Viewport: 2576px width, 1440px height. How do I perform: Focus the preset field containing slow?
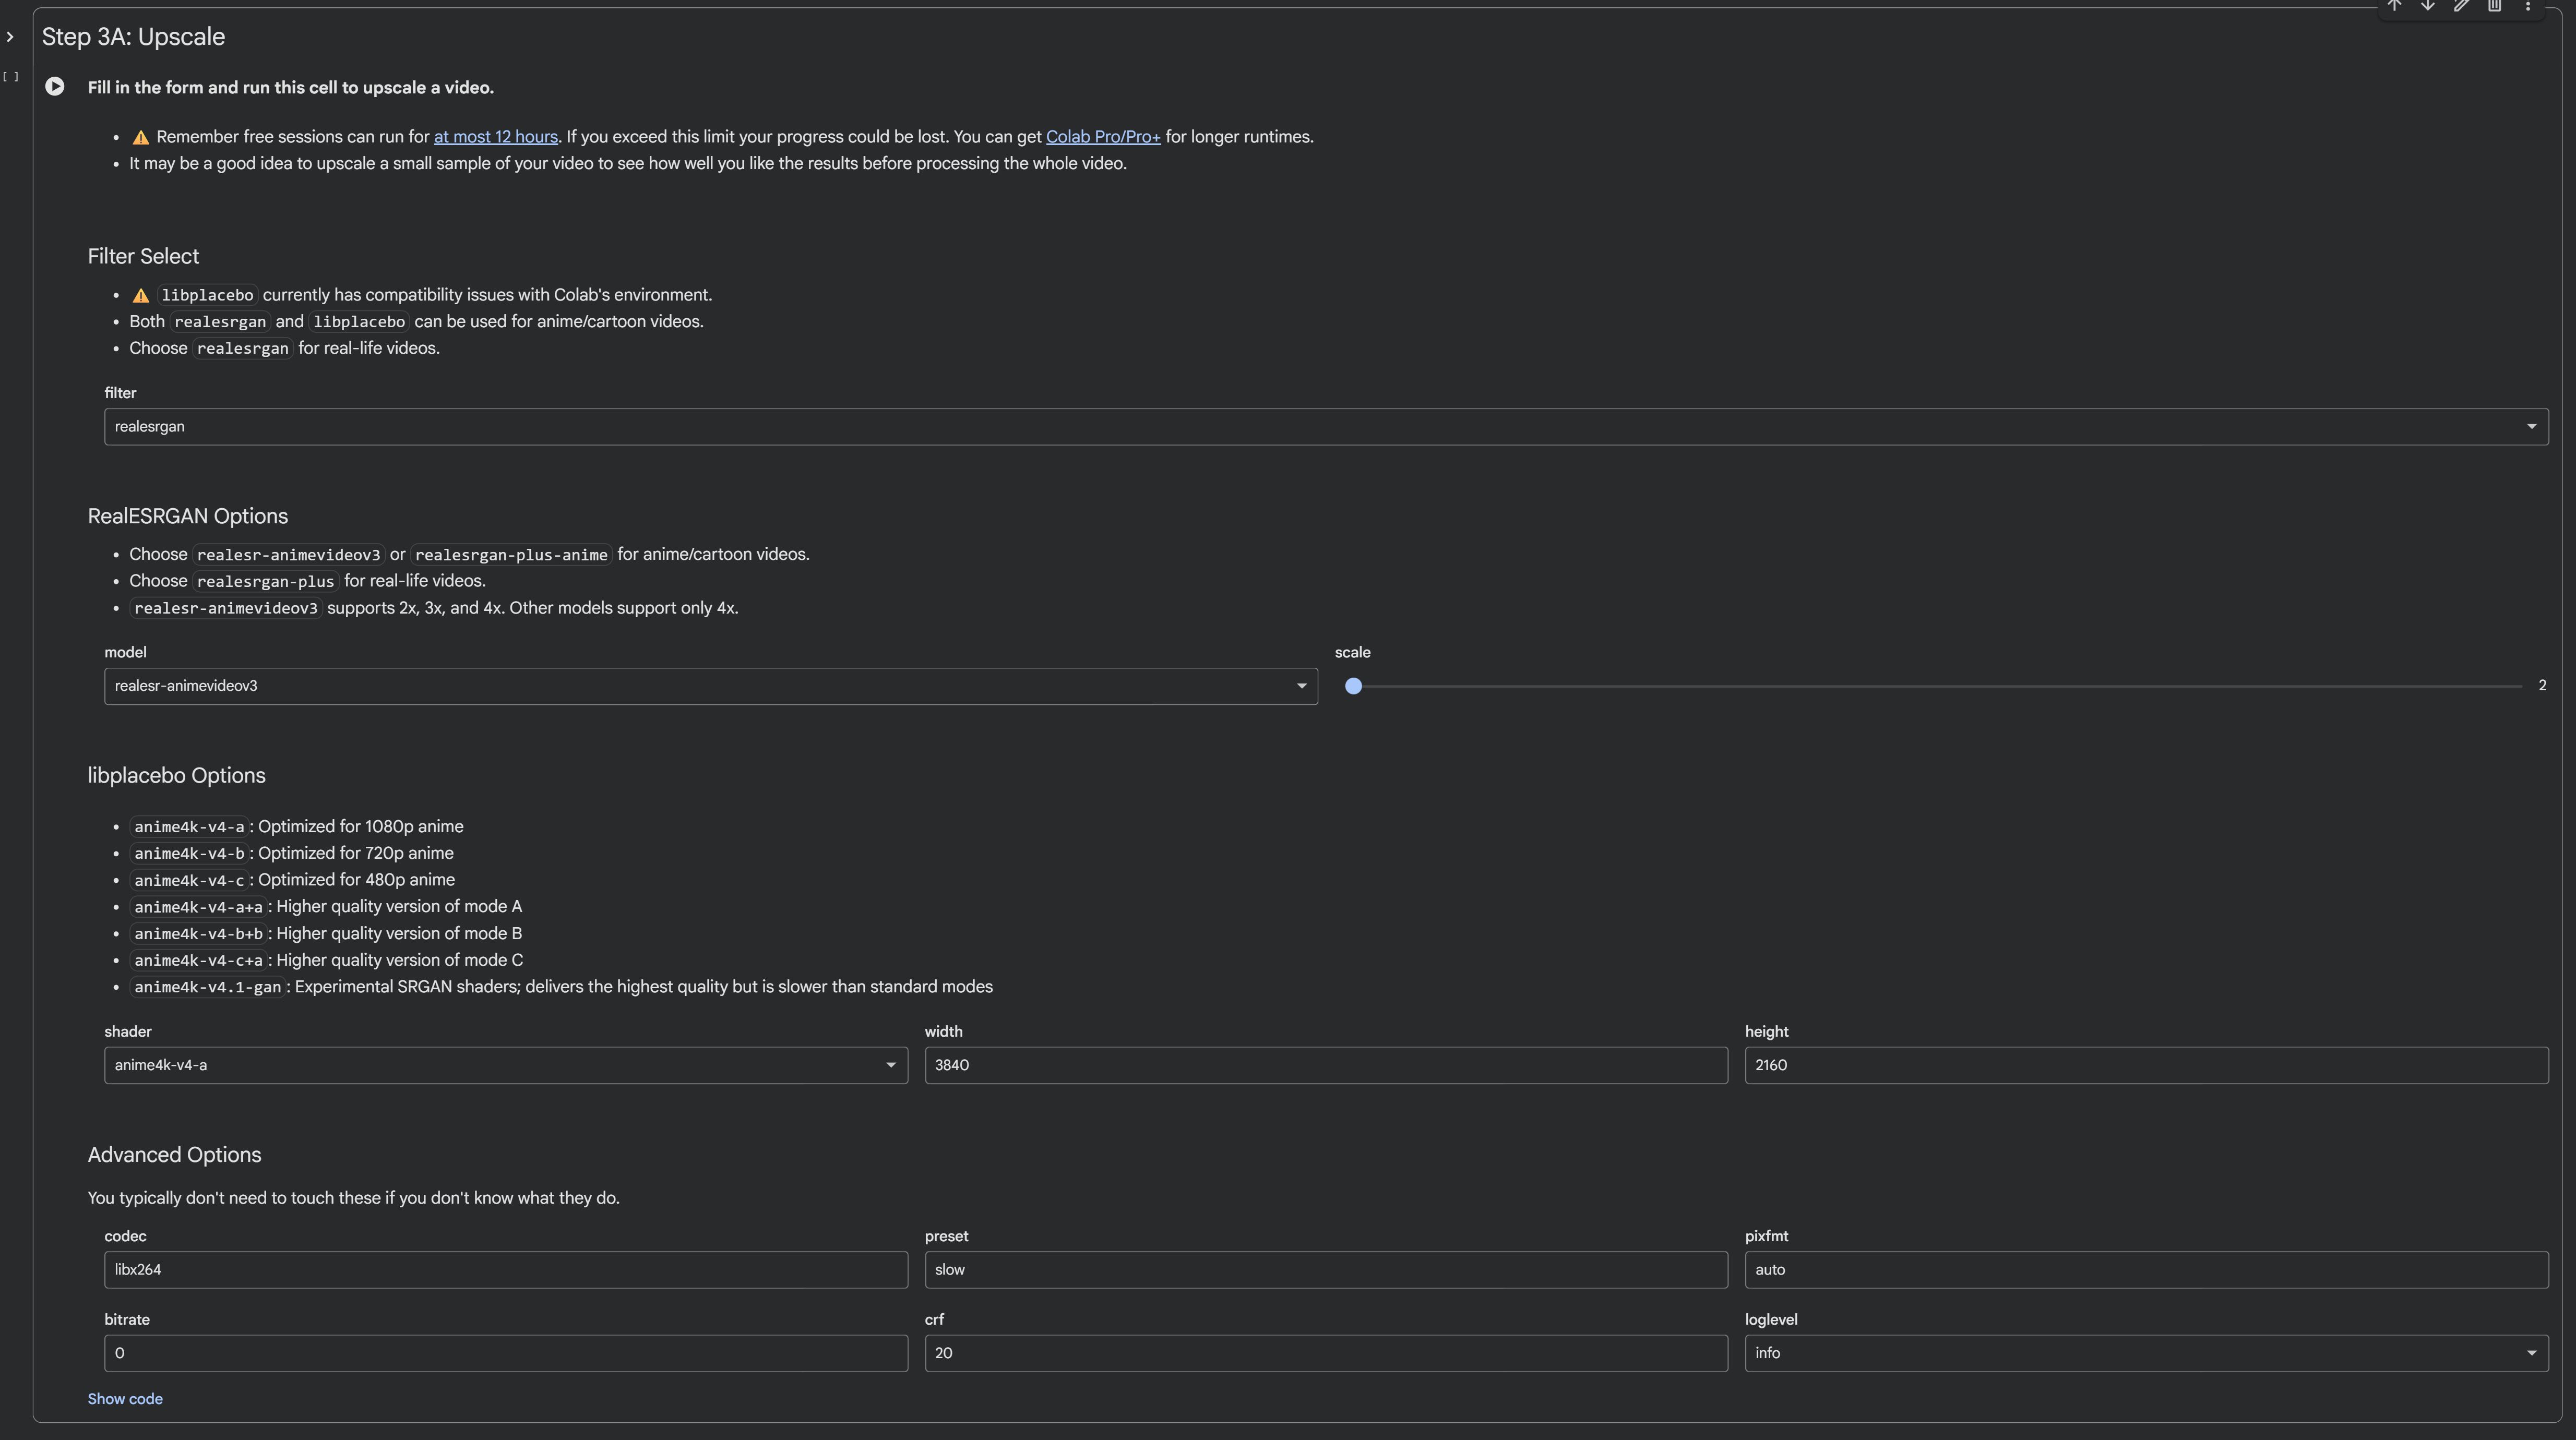point(1326,1270)
